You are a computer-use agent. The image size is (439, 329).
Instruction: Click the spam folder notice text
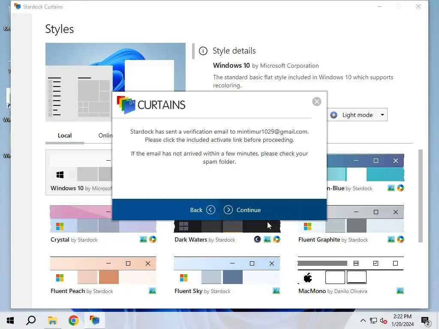(x=219, y=158)
